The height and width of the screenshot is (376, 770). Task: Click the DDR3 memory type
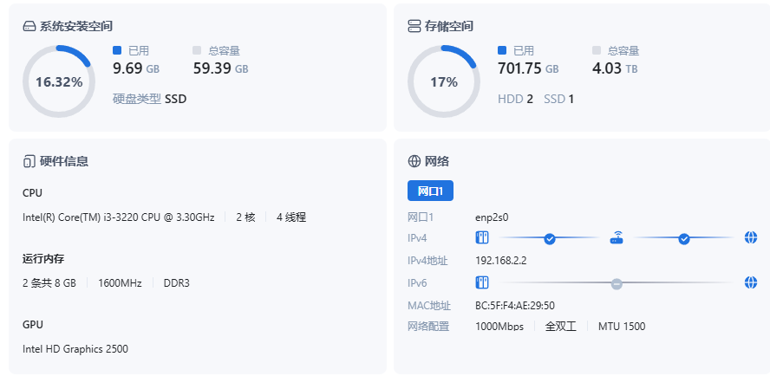pyautogui.click(x=176, y=283)
